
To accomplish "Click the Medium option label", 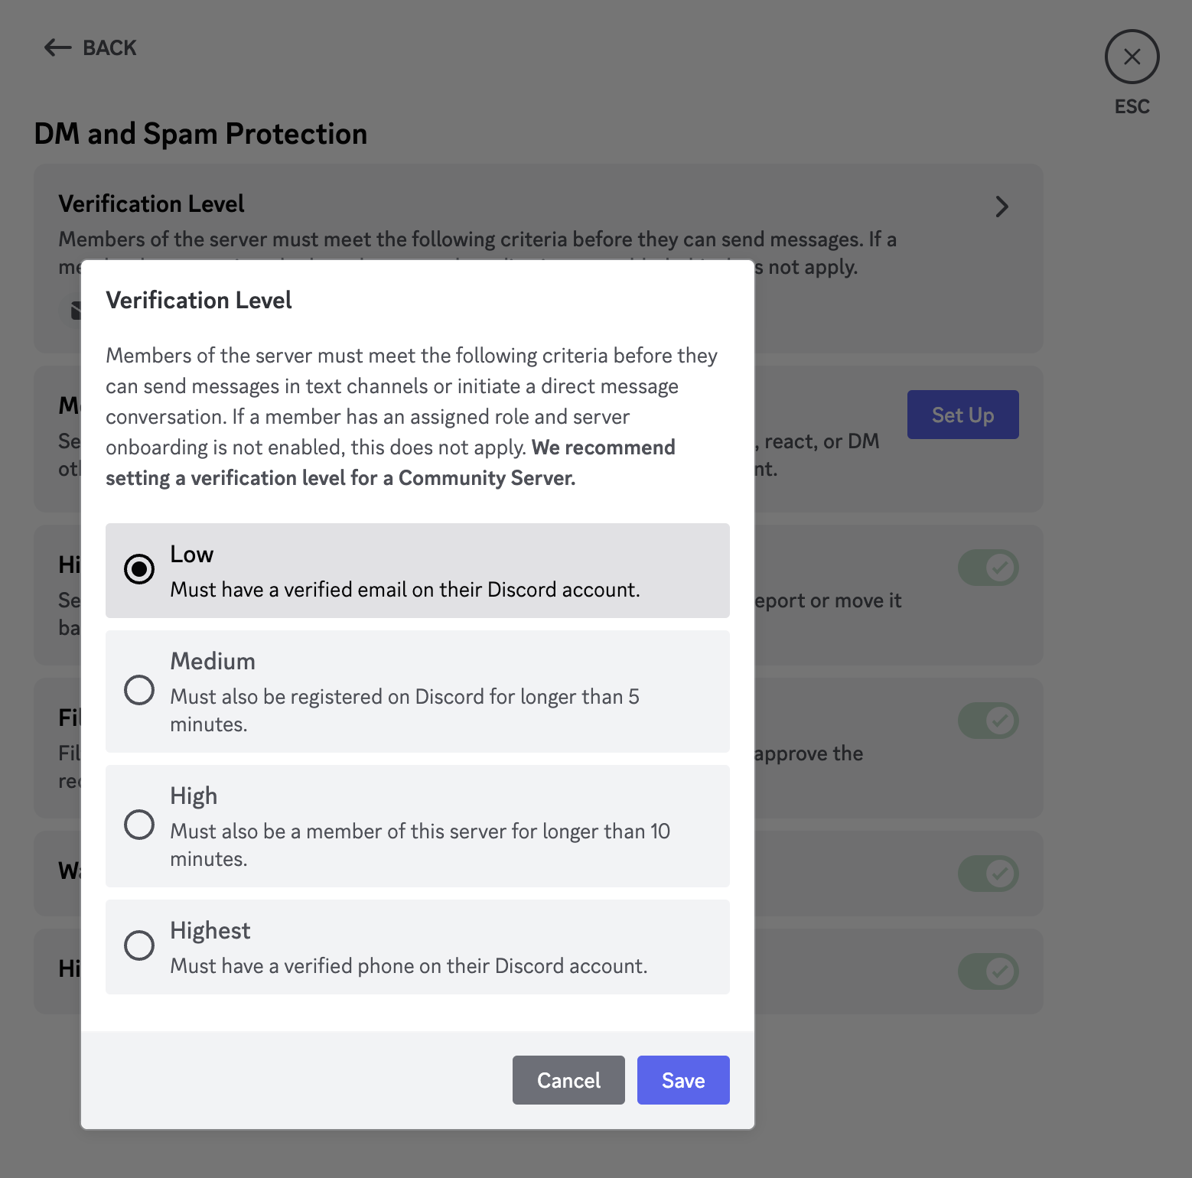I will [213, 661].
